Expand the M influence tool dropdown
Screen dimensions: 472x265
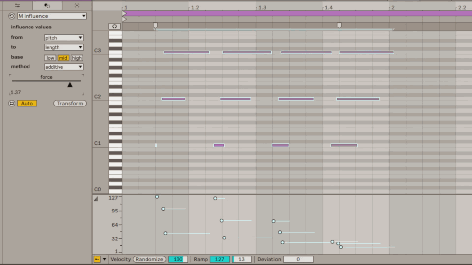[x=52, y=16]
